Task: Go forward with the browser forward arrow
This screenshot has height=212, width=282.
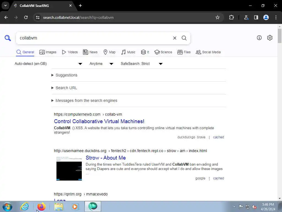Action: click(16, 17)
